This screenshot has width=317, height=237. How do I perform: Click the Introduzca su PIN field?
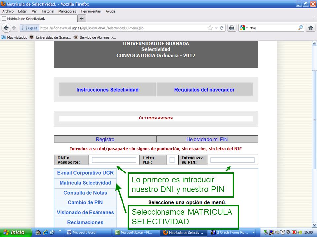click(x=232, y=160)
